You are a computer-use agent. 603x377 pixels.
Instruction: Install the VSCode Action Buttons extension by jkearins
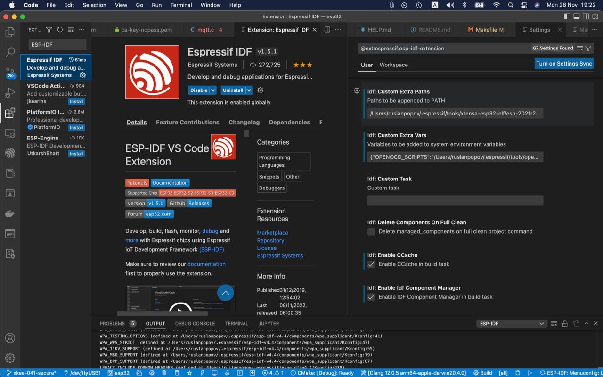pos(76,102)
